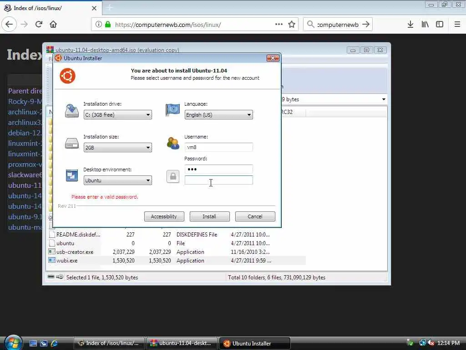466x350 pixels.
Task: Toggle the browser sidebar icon
Action: (440, 25)
